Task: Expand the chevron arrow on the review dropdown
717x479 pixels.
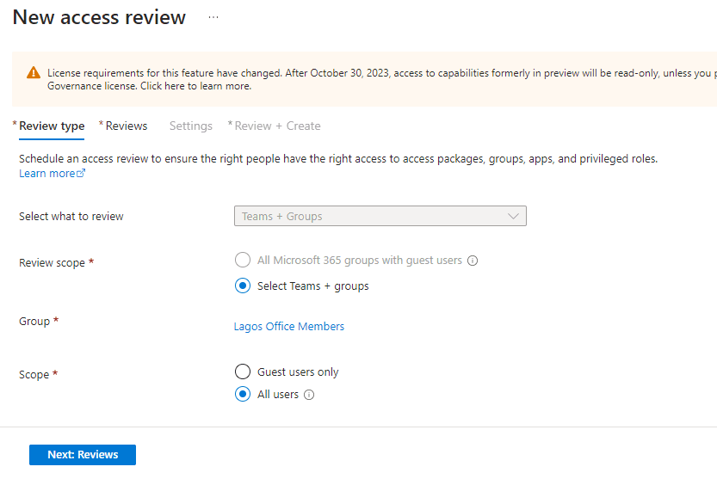Action: [x=514, y=216]
